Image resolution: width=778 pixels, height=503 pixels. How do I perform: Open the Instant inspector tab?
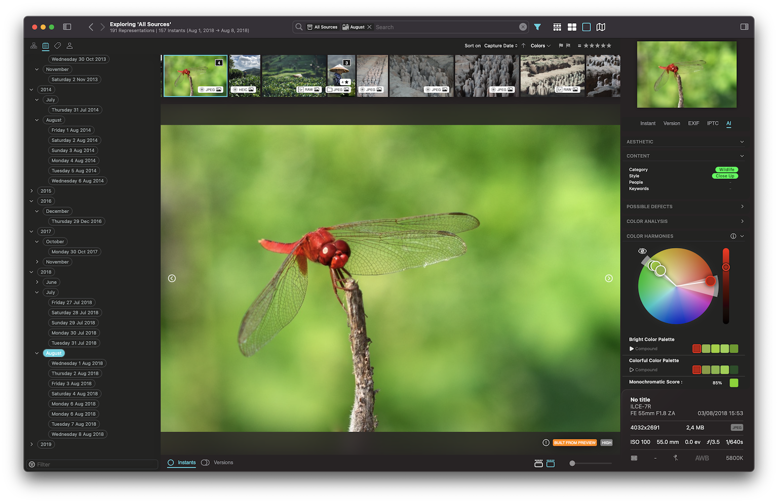point(647,123)
